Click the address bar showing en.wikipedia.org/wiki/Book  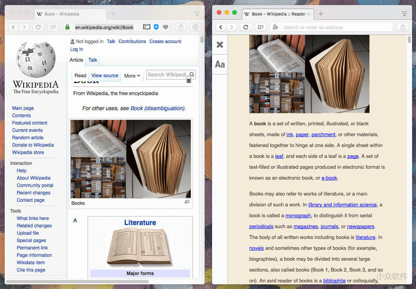105,27
